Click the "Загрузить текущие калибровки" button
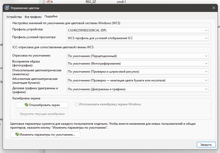220x153 pixels. click(42, 114)
